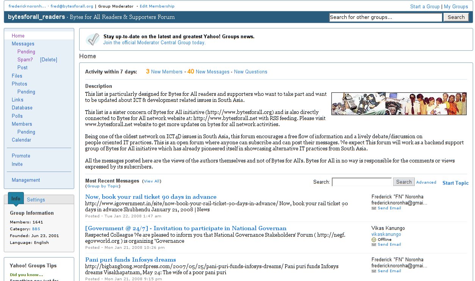This screenshot has width=475, height=281.
Task: View Pending items under Messages
Action: click(26, 52)
